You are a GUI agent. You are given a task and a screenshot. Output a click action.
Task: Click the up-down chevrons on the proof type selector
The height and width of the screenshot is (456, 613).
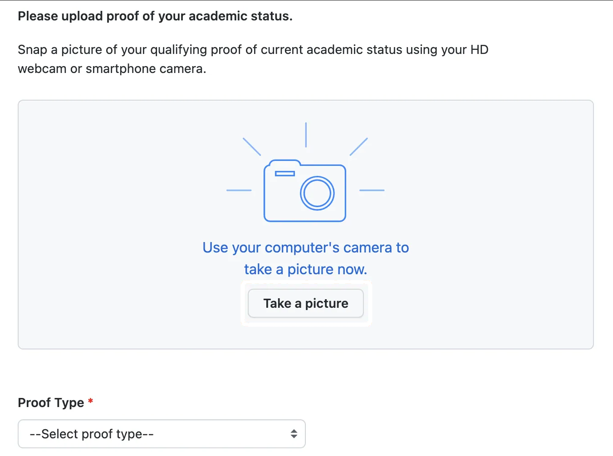pos(294,434)
